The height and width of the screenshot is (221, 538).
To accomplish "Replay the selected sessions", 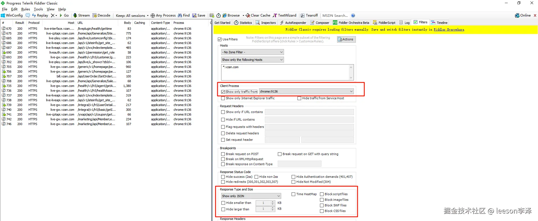I will pyautogui.click(x=40, y=15).
